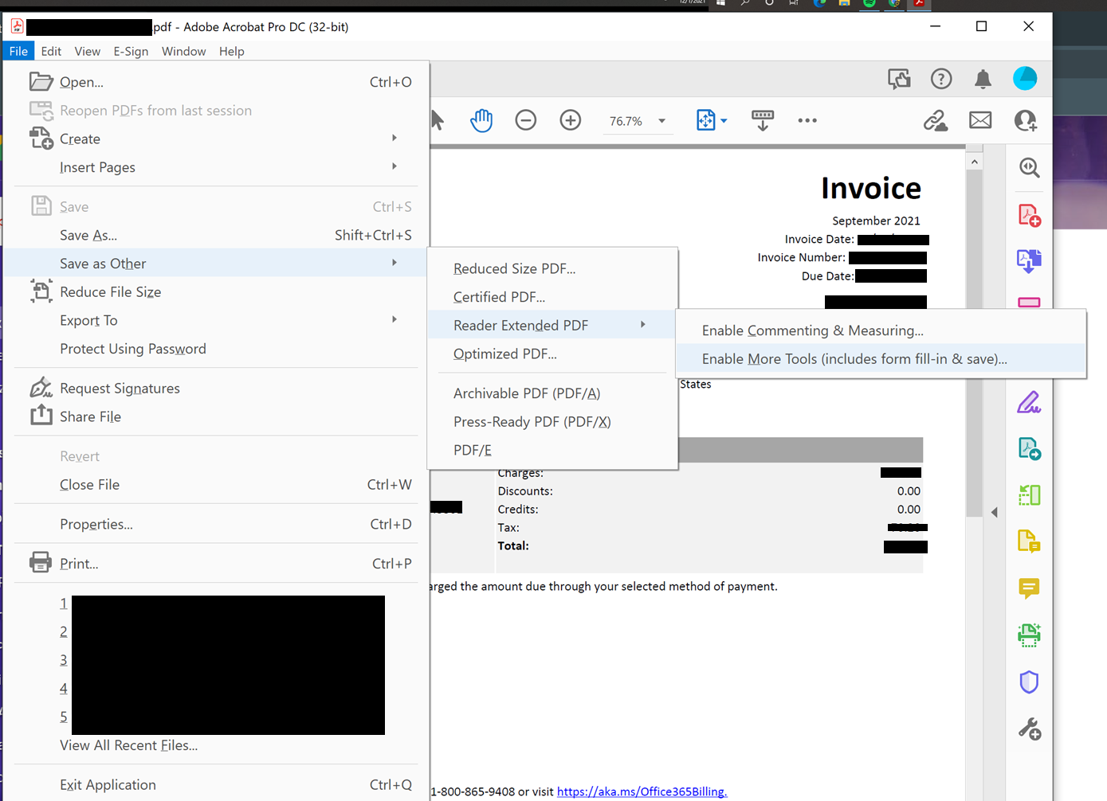Open notifications via the bell icon

coord(983,78)
